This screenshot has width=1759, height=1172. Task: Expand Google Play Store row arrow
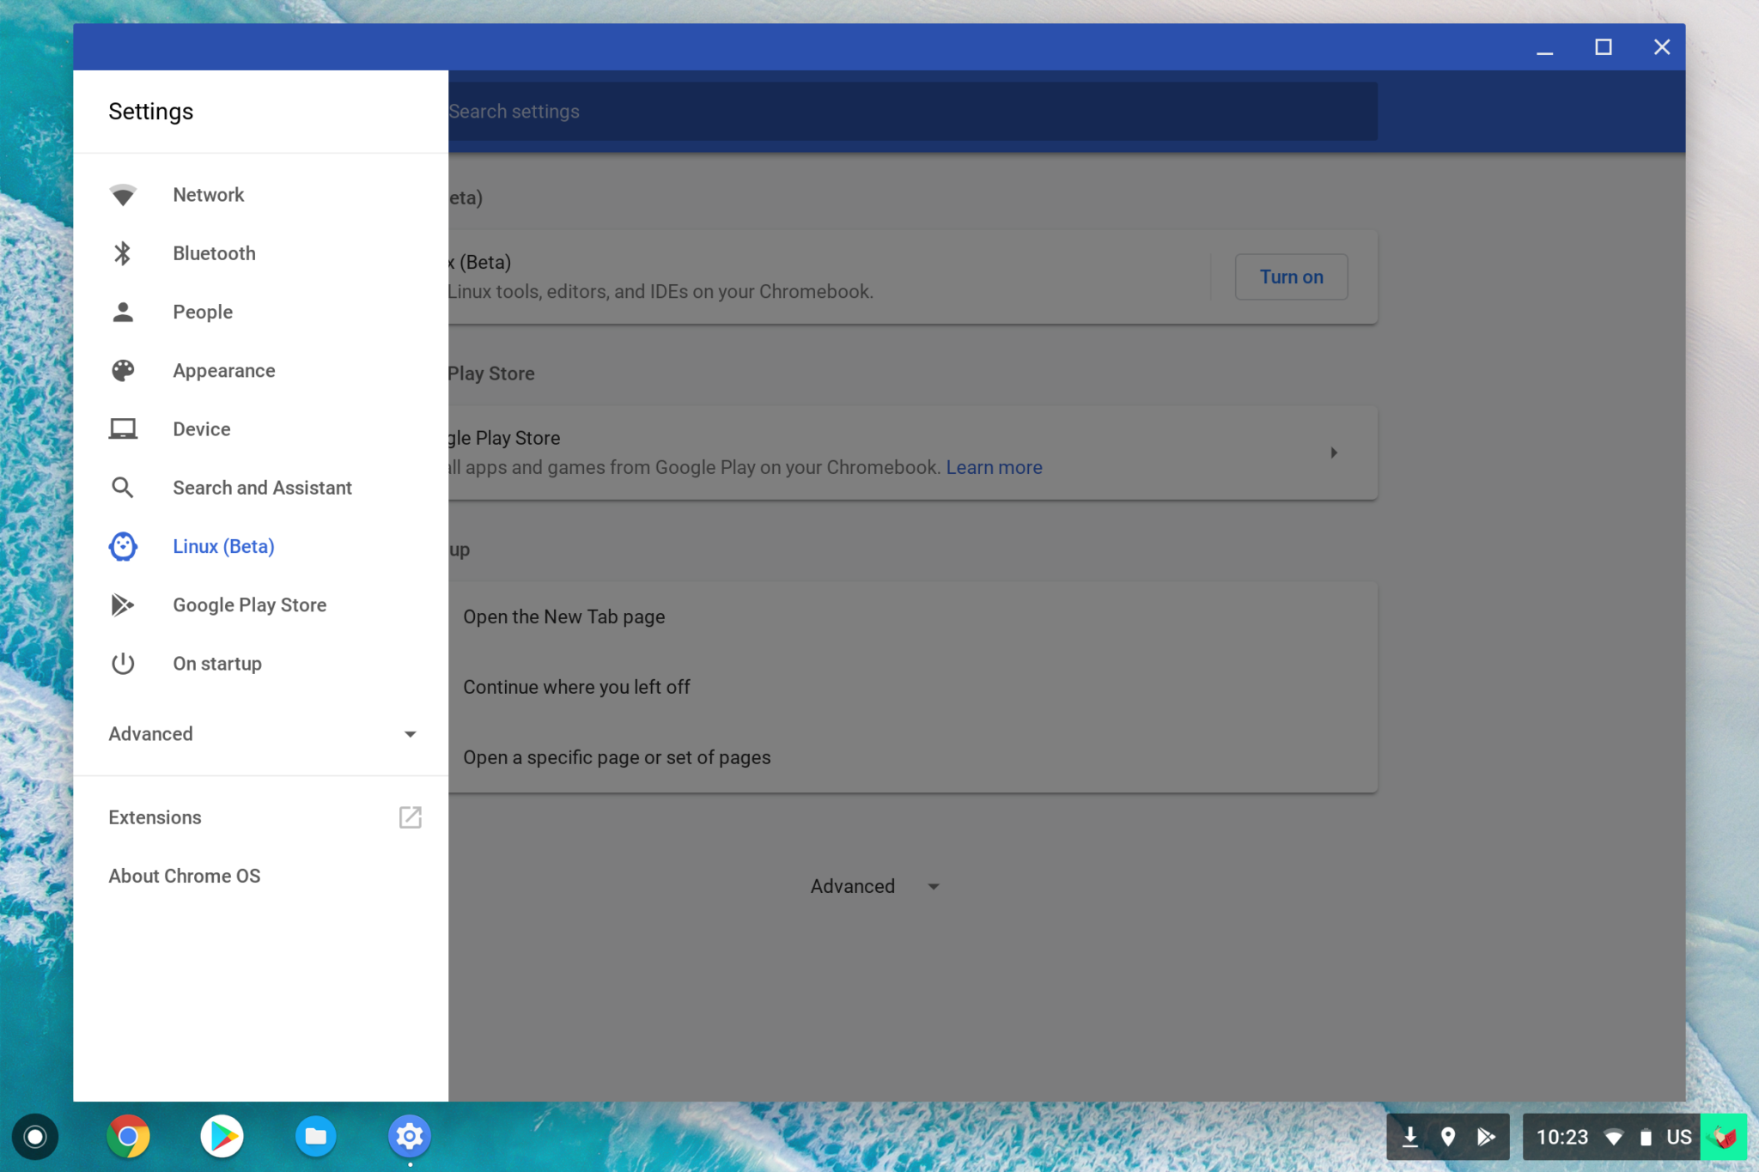(1333, 452)
